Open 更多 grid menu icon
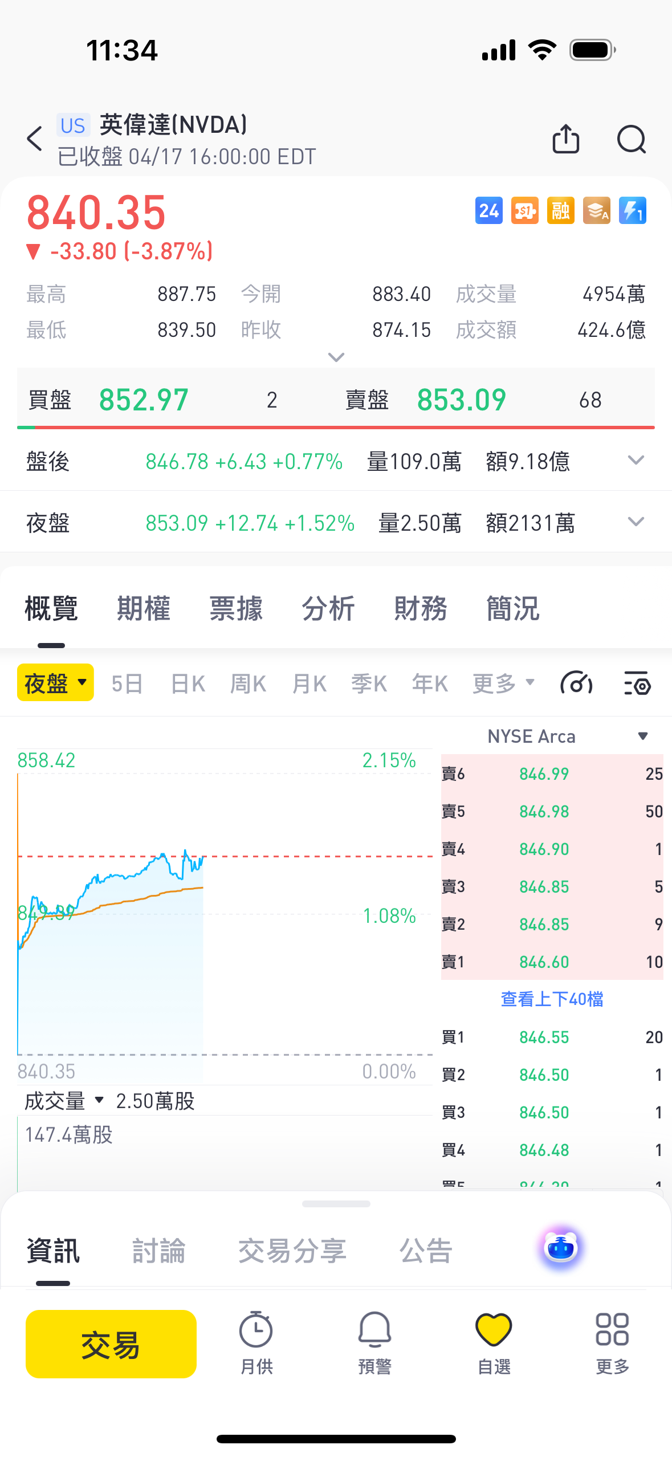The height and width of the screenshot is (1457, 672). point(612,1344)
